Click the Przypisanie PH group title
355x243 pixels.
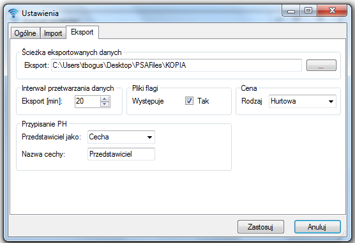(x=44, y=124)
